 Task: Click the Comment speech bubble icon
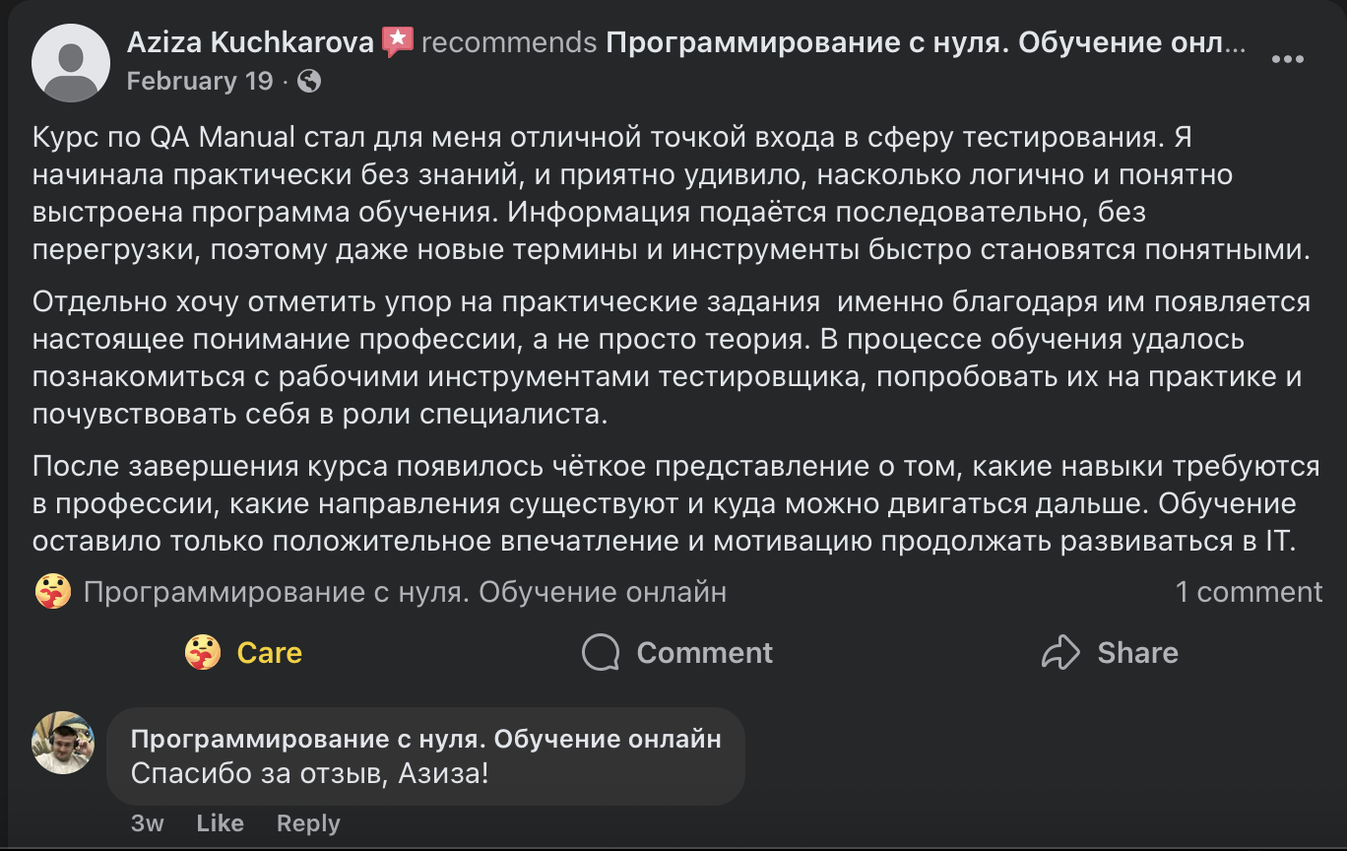599,652
